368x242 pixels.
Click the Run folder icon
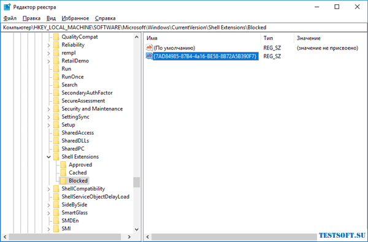coord(56,69)
